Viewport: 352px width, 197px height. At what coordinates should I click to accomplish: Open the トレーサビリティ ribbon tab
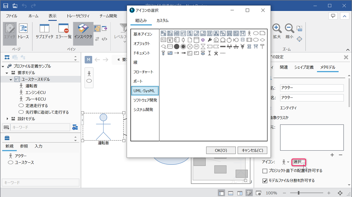78,16
